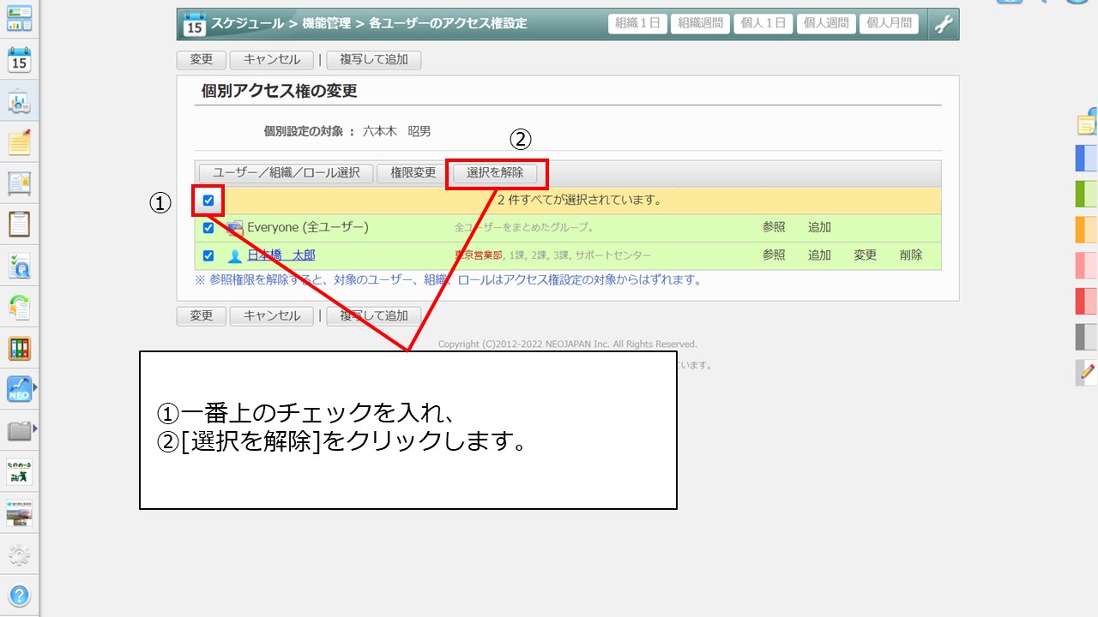Uncheck the Everyone (全ユーザー) checkbox
This screenshot has height=617, width=1098.
(x=208, y=228)
